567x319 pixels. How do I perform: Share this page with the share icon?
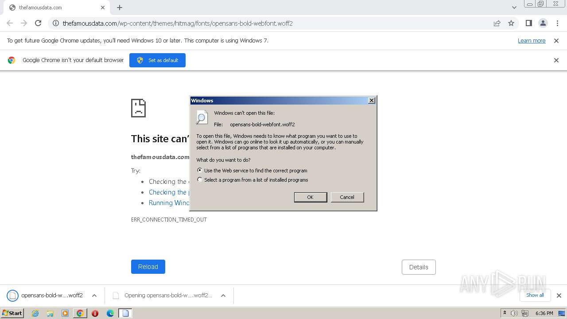pyautogui.click(x=497, y=23)
